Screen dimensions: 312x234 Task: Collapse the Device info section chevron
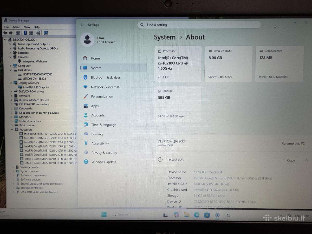(x=307, y=160)
